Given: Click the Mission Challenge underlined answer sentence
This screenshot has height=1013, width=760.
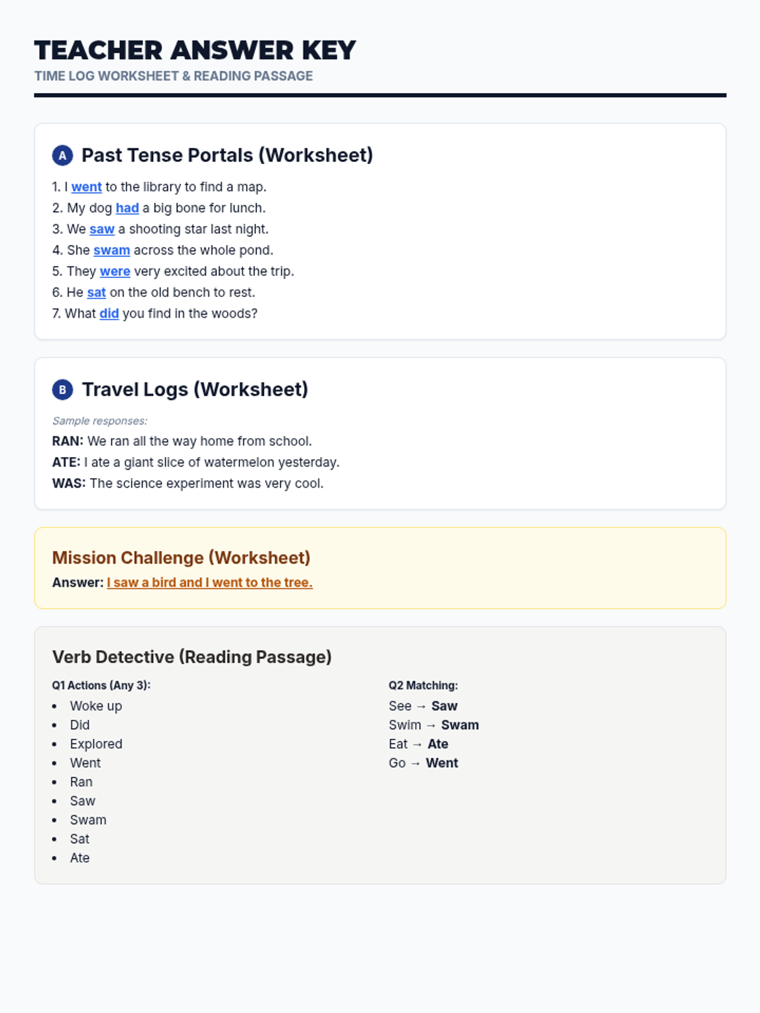Looking at the screenshot, I should pos(210,582).
